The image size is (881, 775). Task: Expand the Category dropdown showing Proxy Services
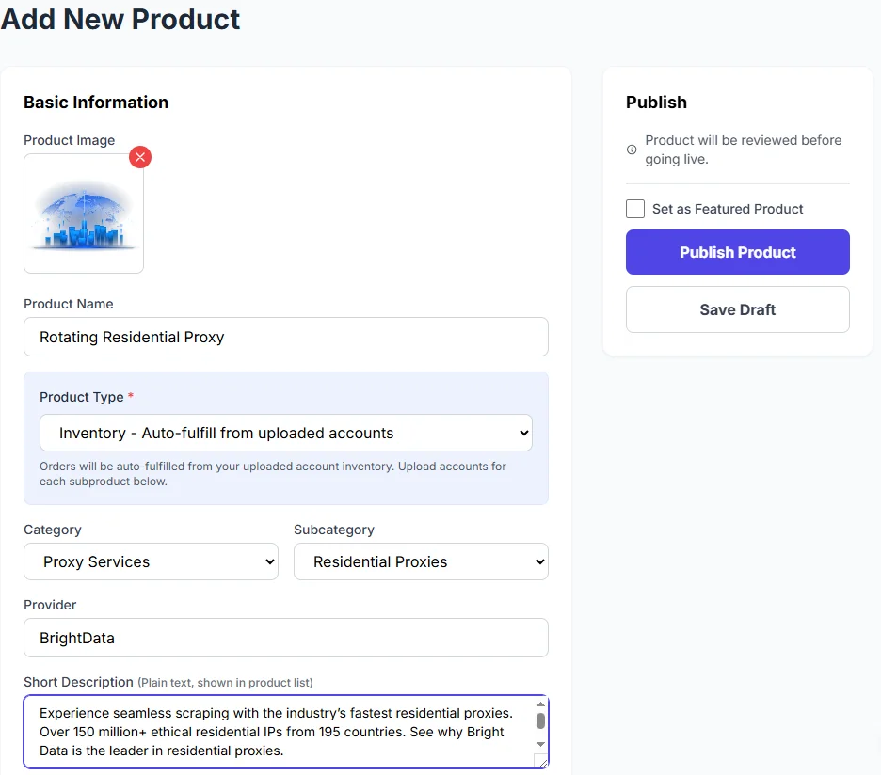[151, 561]
